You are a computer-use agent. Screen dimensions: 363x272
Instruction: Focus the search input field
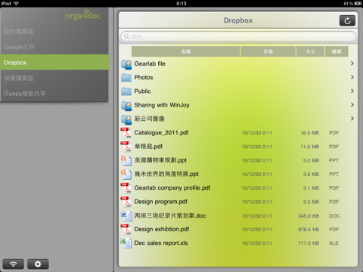click(238, 36)
